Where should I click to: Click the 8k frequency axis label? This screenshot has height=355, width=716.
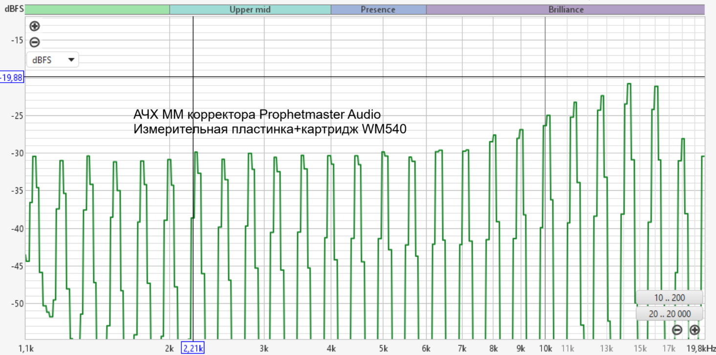click(x=494, y=348)
